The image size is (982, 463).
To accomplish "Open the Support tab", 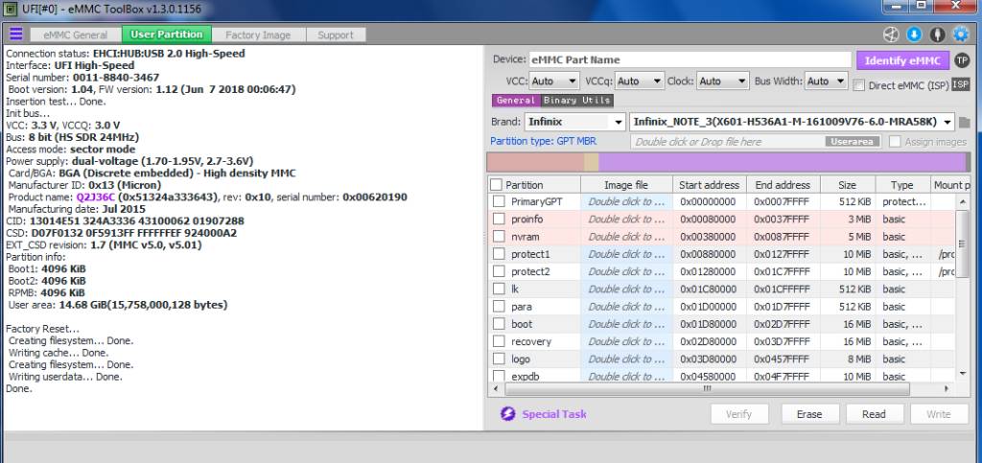I will pos(336,35).
